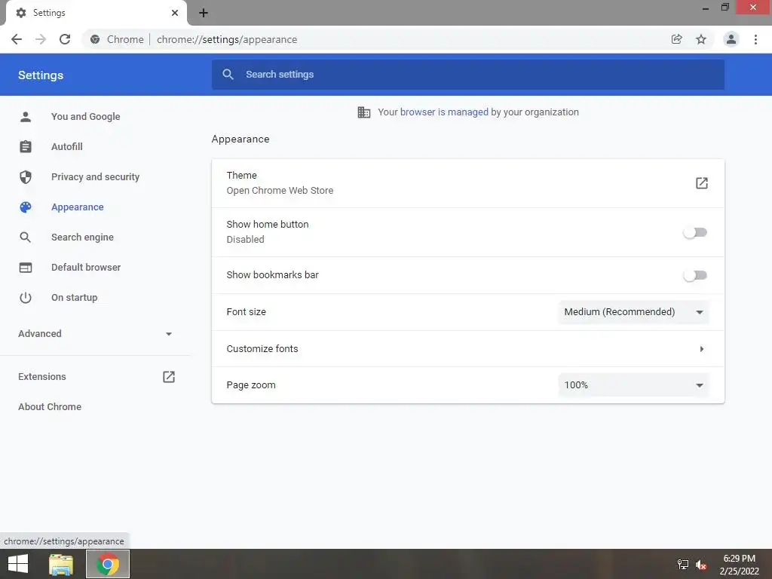The image size is (772, 579).
Task: Close the Settings tab
Action: coord(175,13)
